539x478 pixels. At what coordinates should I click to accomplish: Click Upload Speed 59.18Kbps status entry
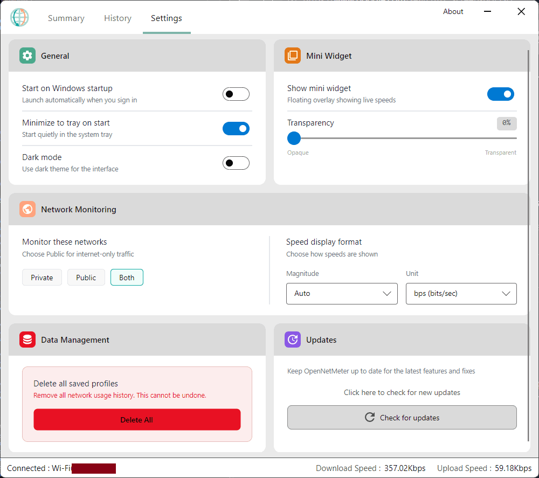485,468
